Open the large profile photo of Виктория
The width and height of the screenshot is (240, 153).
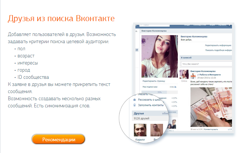(x=159, y=56)
